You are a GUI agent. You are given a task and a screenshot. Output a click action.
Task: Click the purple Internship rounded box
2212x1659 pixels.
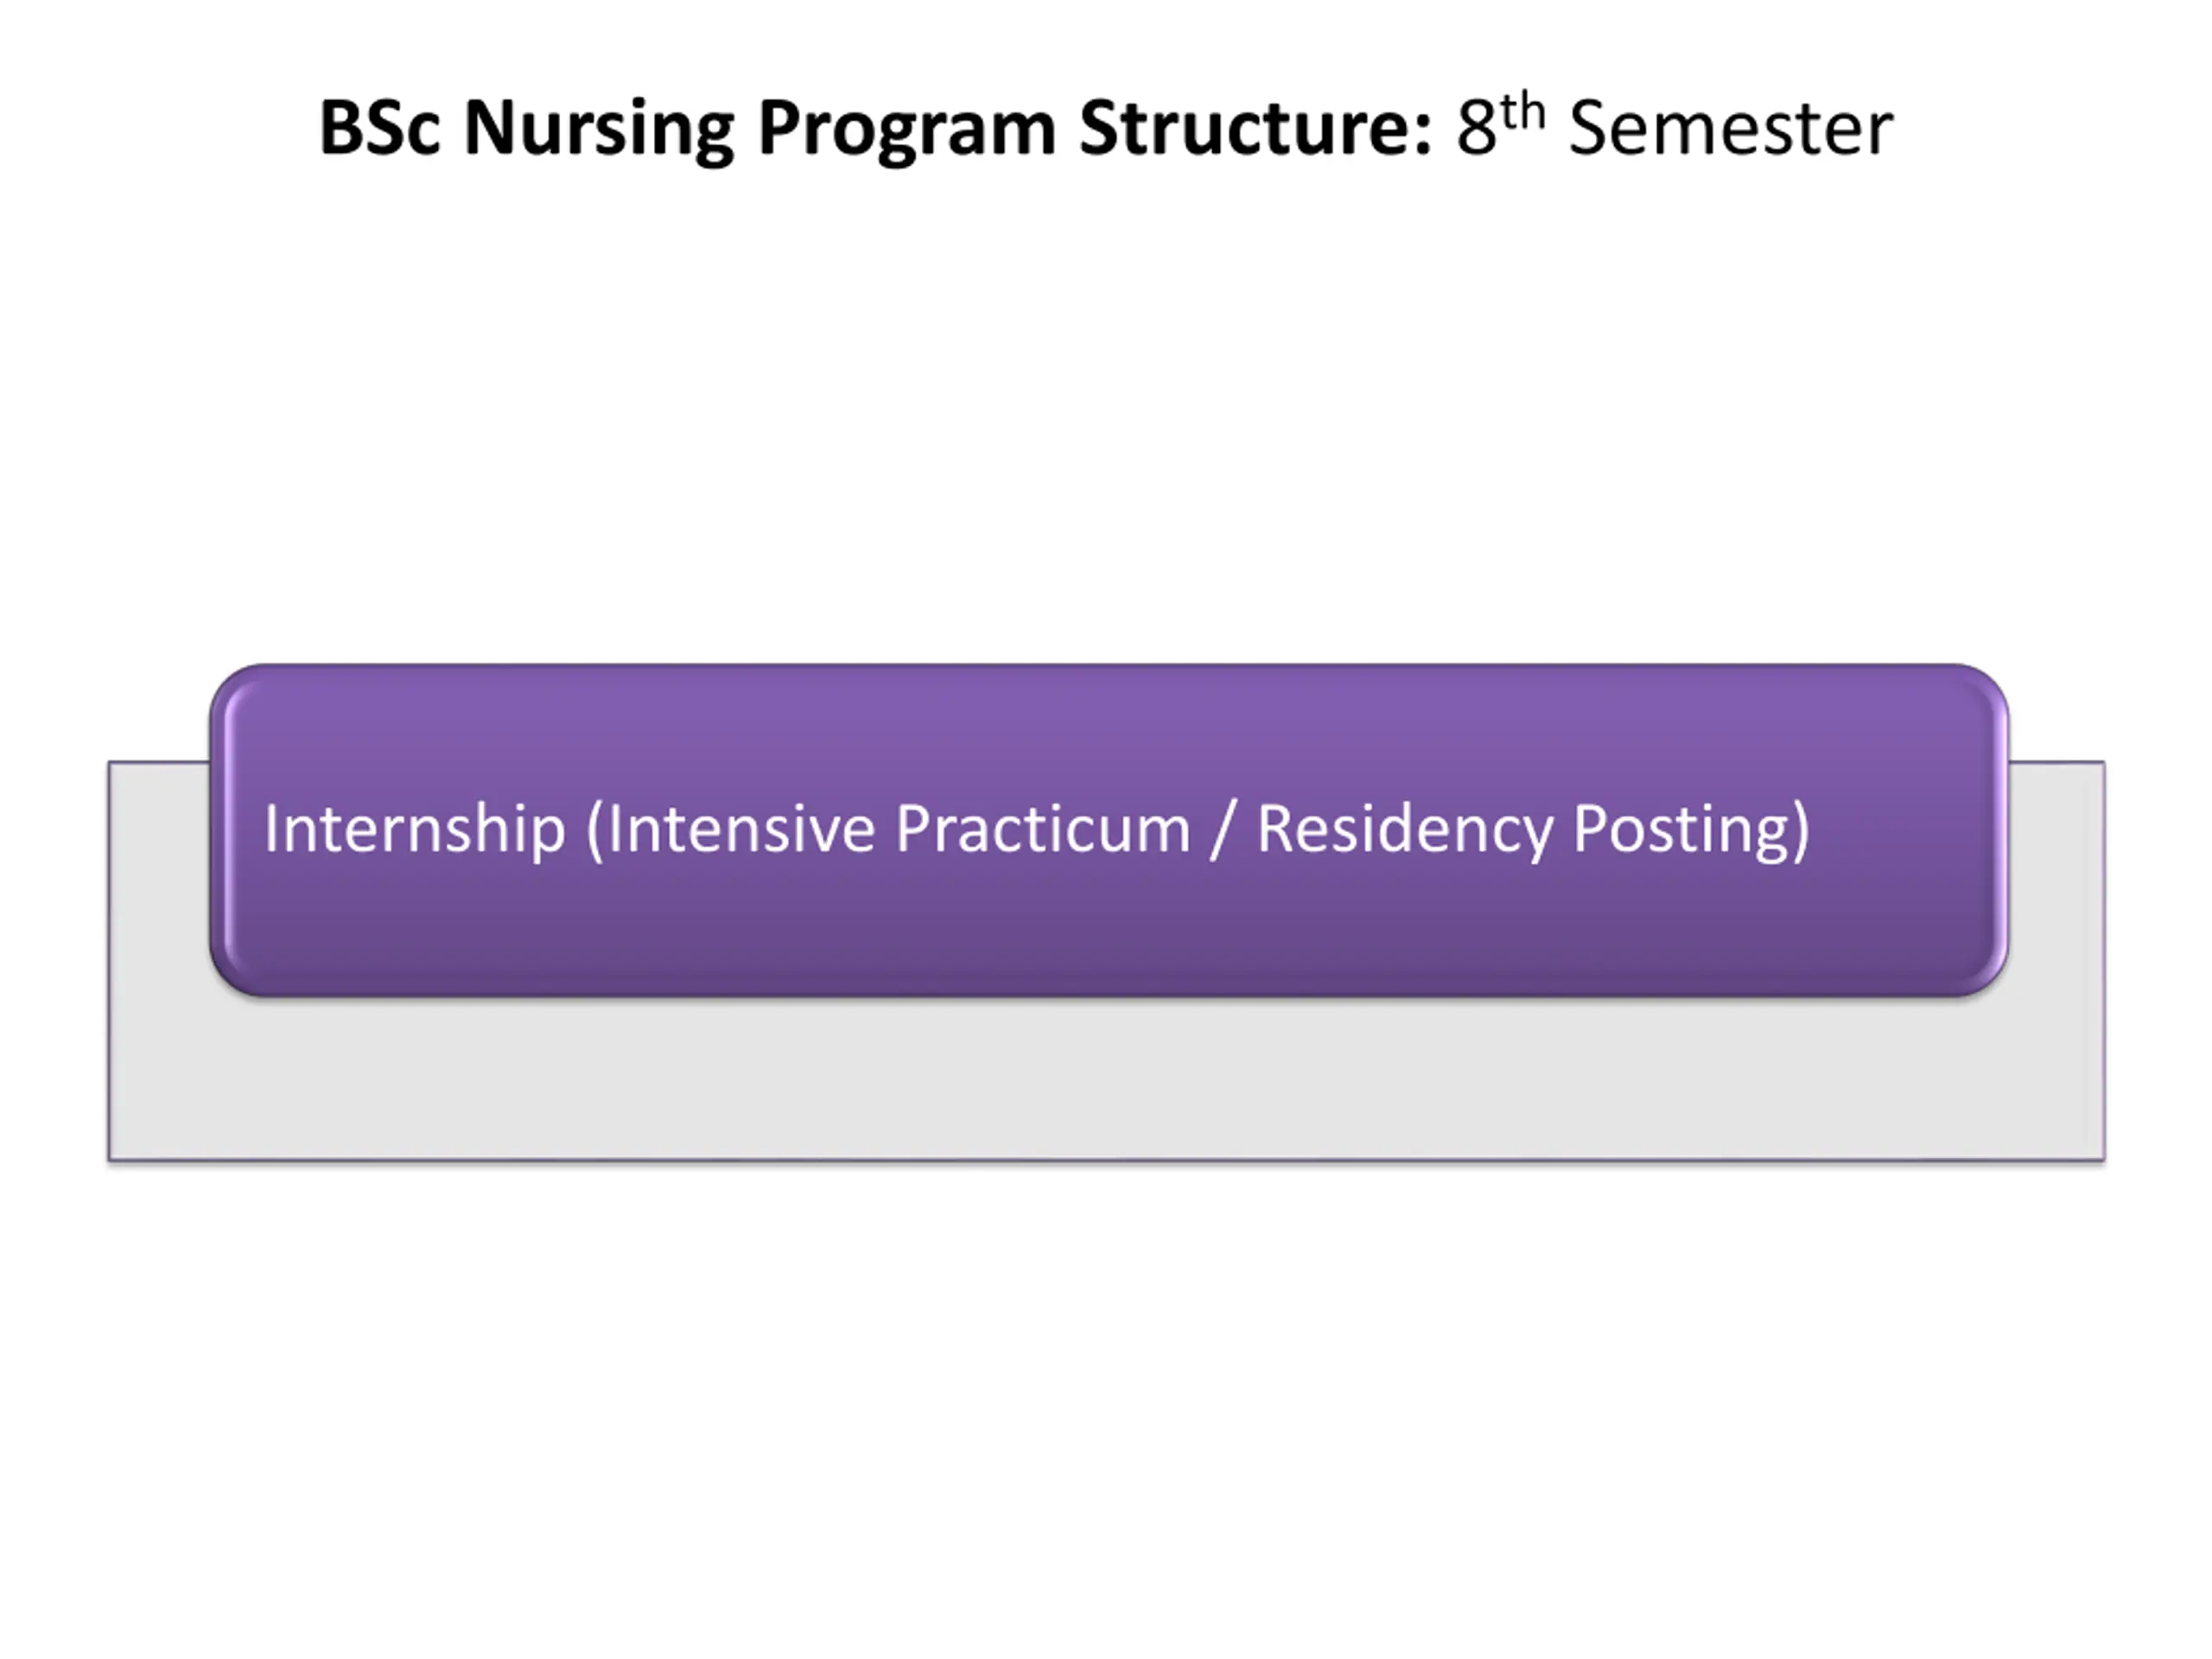(1108, 829)
